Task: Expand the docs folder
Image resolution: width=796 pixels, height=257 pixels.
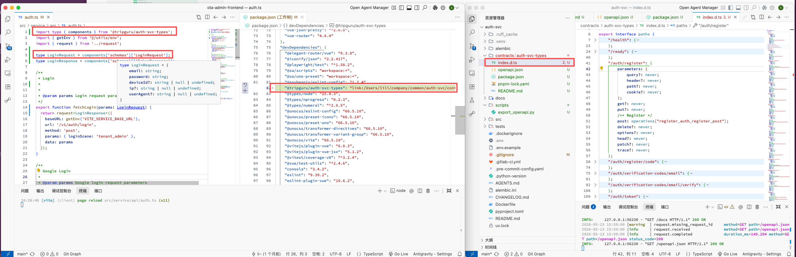Action: click(485, 98)
